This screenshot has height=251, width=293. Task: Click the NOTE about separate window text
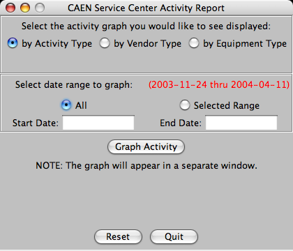146,166
